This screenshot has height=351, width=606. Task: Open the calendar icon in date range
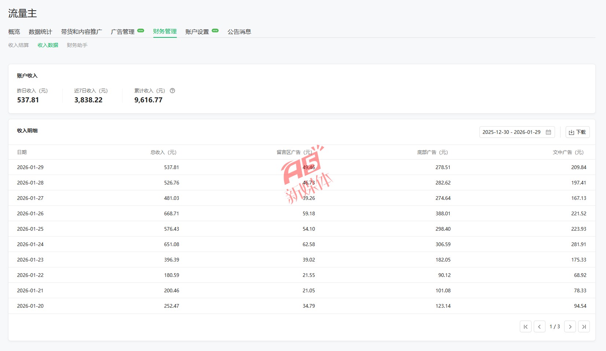548,132
